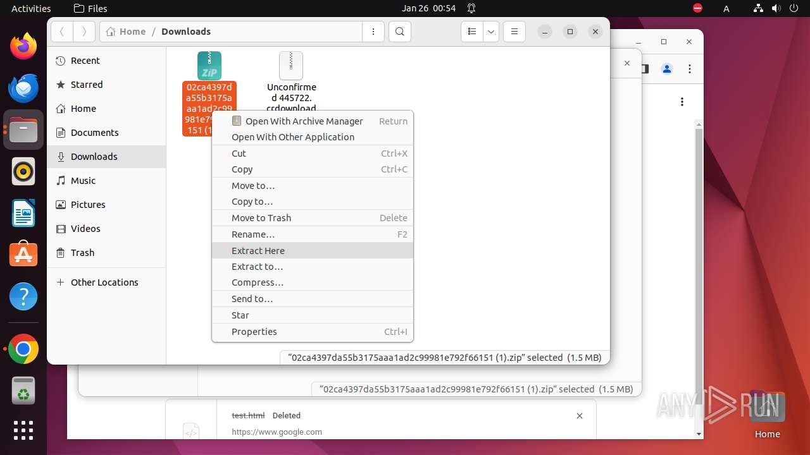Open LibreOffice Writer from the dock
The width and height of the screenshot is (810, 455).
pos(23,213)
